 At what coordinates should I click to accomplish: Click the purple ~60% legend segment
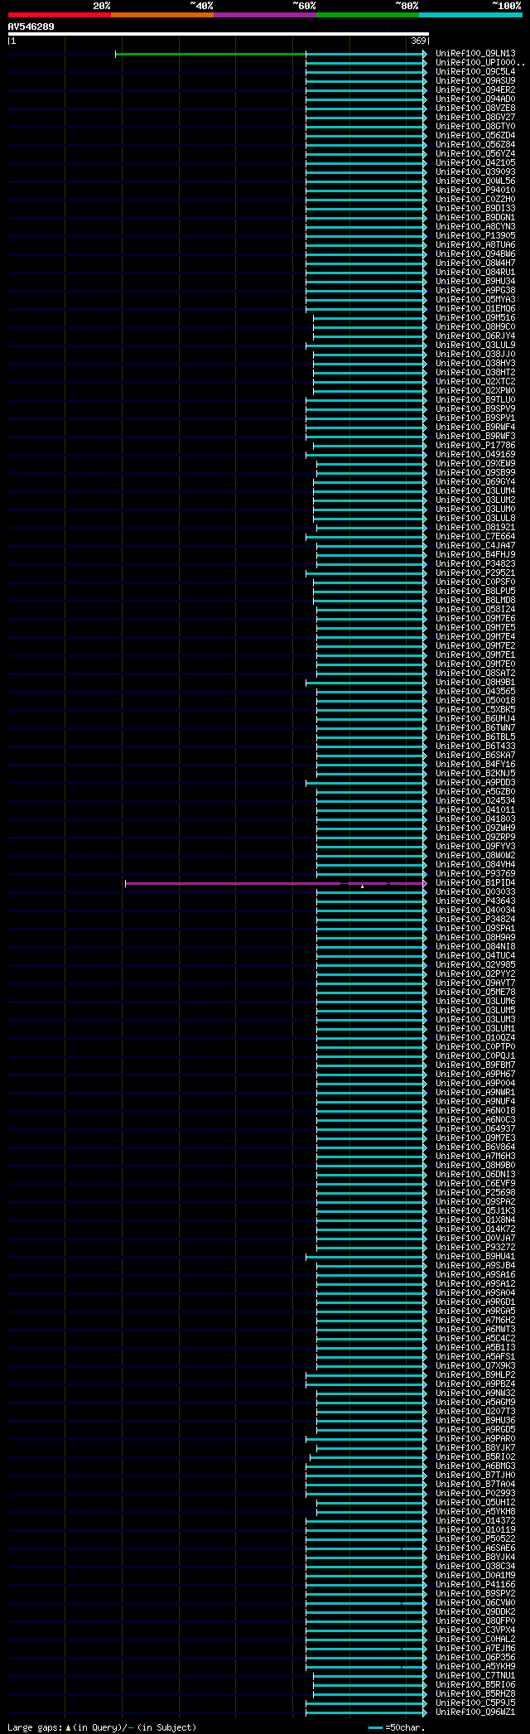(265, 15)
